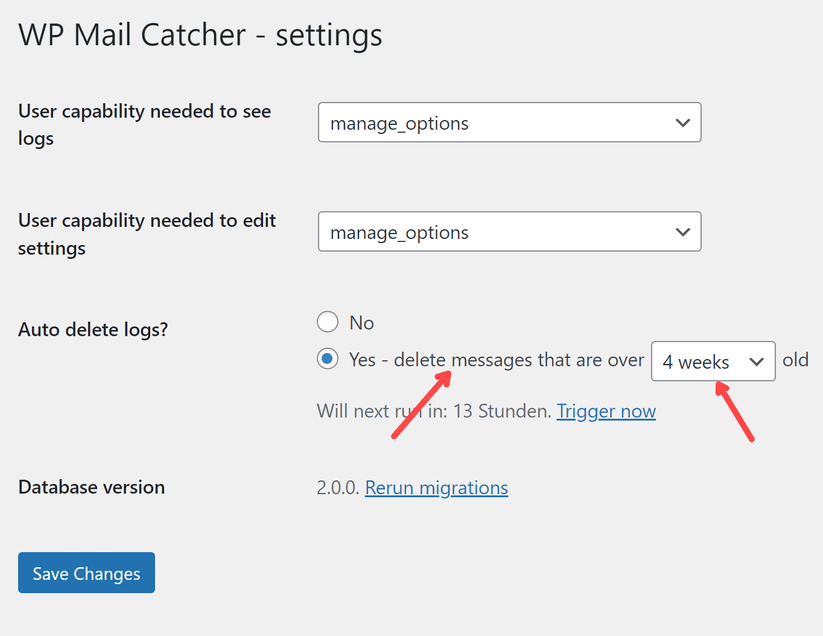The height and width of the screenshot is (636, 823).
Task: Click chevron arrow on see-logs capability select
Action: point(682,123)
